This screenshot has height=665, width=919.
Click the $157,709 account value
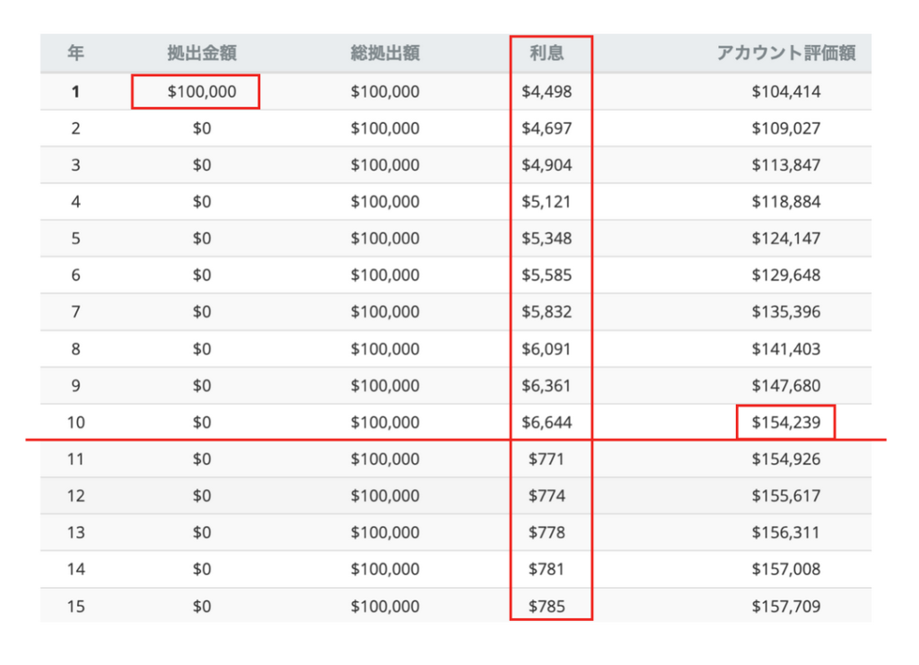pos(786,607)
